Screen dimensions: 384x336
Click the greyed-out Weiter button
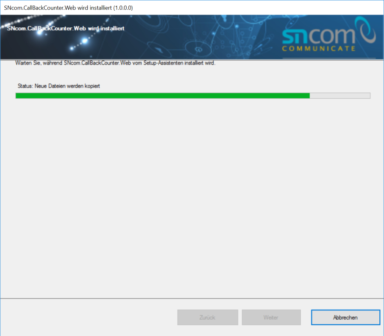(271, 317)
